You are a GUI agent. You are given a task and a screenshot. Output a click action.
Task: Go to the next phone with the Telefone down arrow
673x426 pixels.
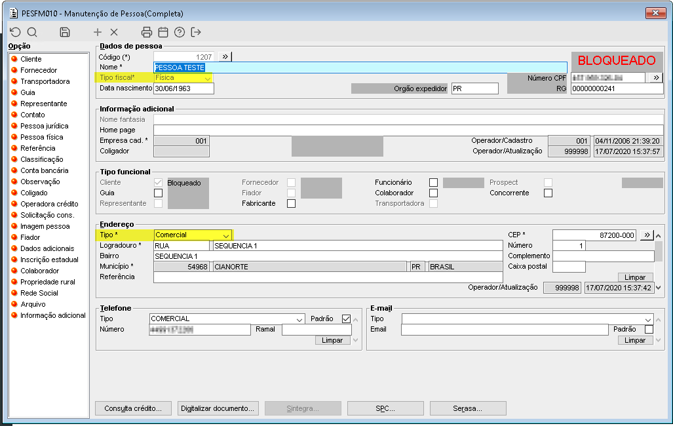click(355, 340)
